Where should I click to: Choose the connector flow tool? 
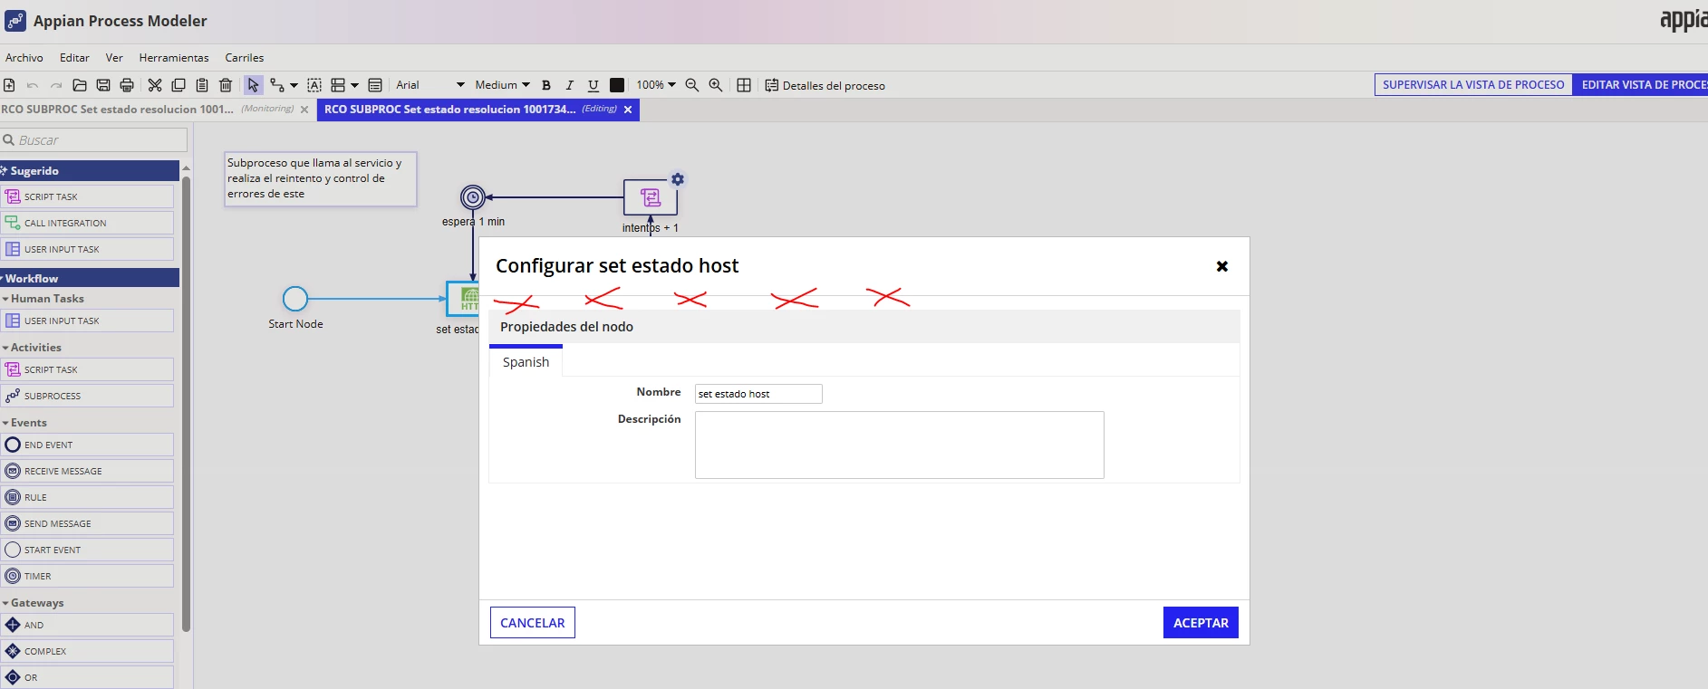click(x=277, y=85)
